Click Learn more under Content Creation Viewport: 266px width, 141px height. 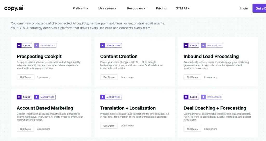127,77
